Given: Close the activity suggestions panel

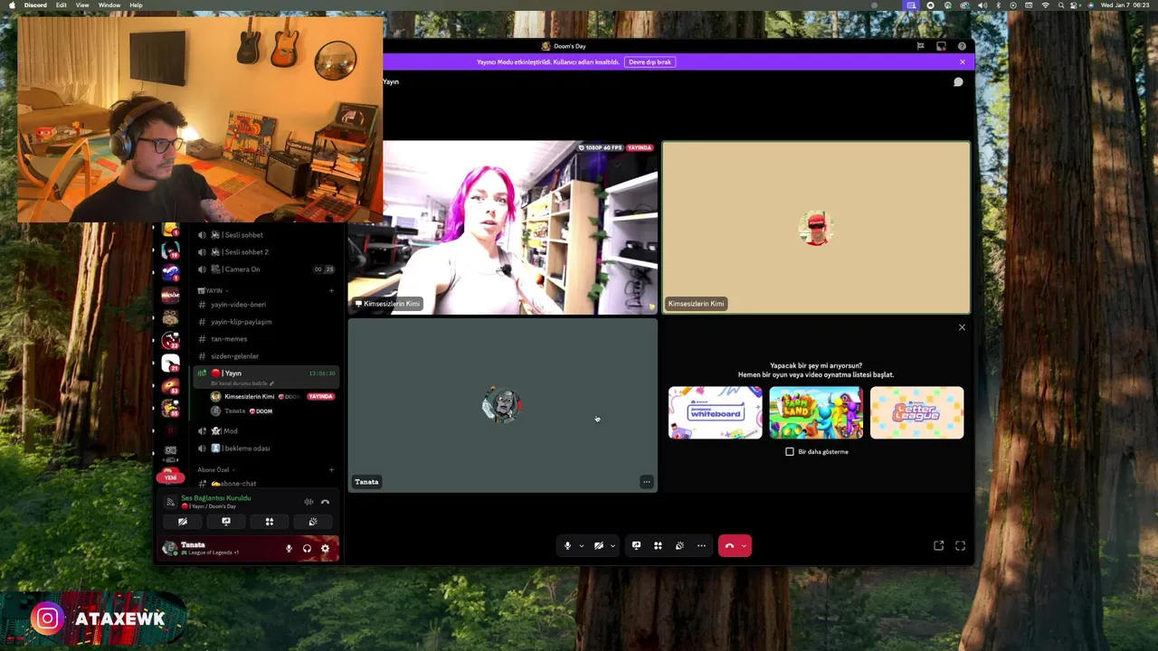Looking at the screenshot, I should pyautogui.click(x=962, y=327).
